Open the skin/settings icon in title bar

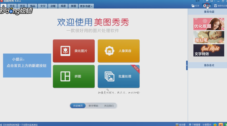point(212,1)
